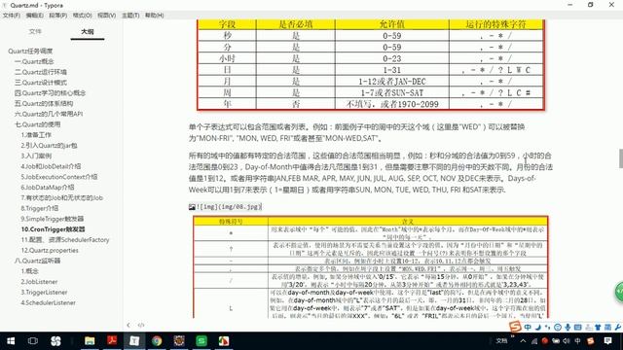Open outline item 5.JobExecutionContext介绍
This screenshot has height=350, width=623.
[x=59, y=177]
